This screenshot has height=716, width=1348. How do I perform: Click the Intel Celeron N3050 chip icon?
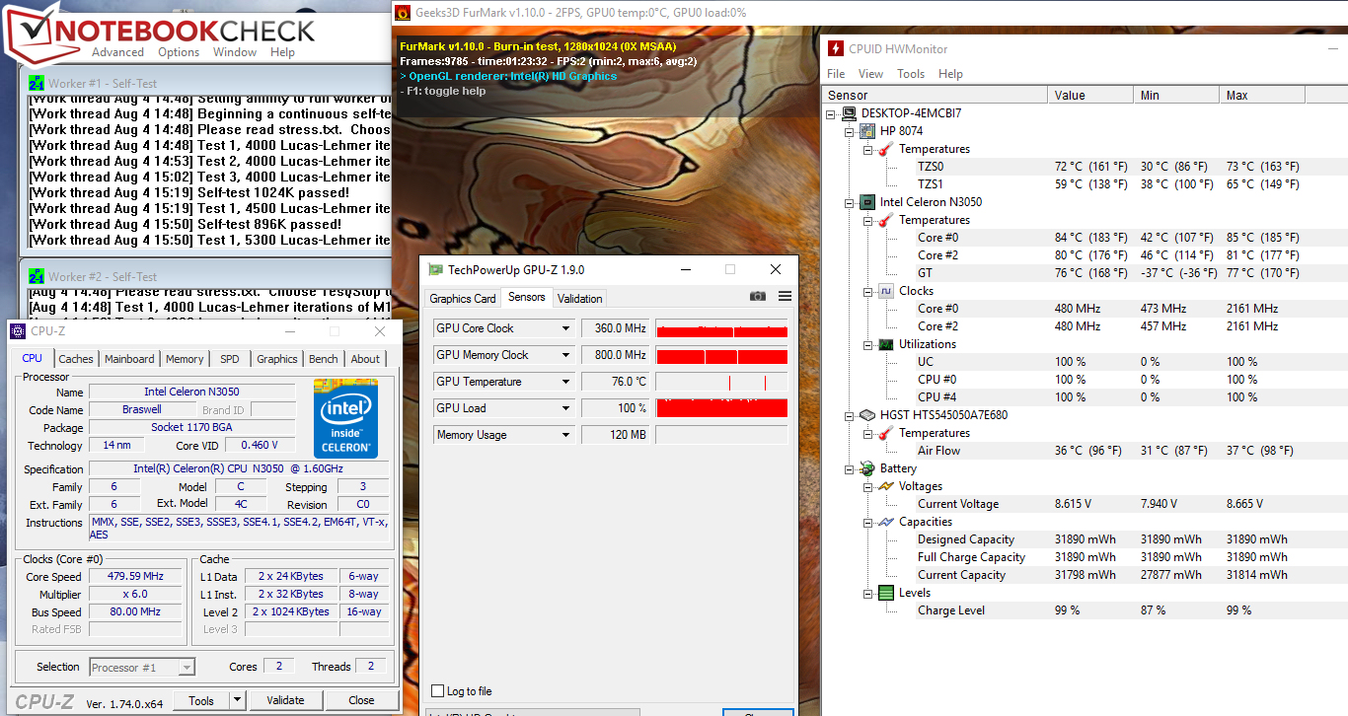867,202
